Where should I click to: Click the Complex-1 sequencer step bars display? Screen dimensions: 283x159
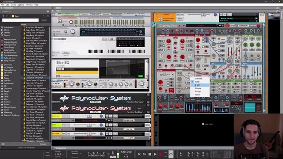(199, 107)
